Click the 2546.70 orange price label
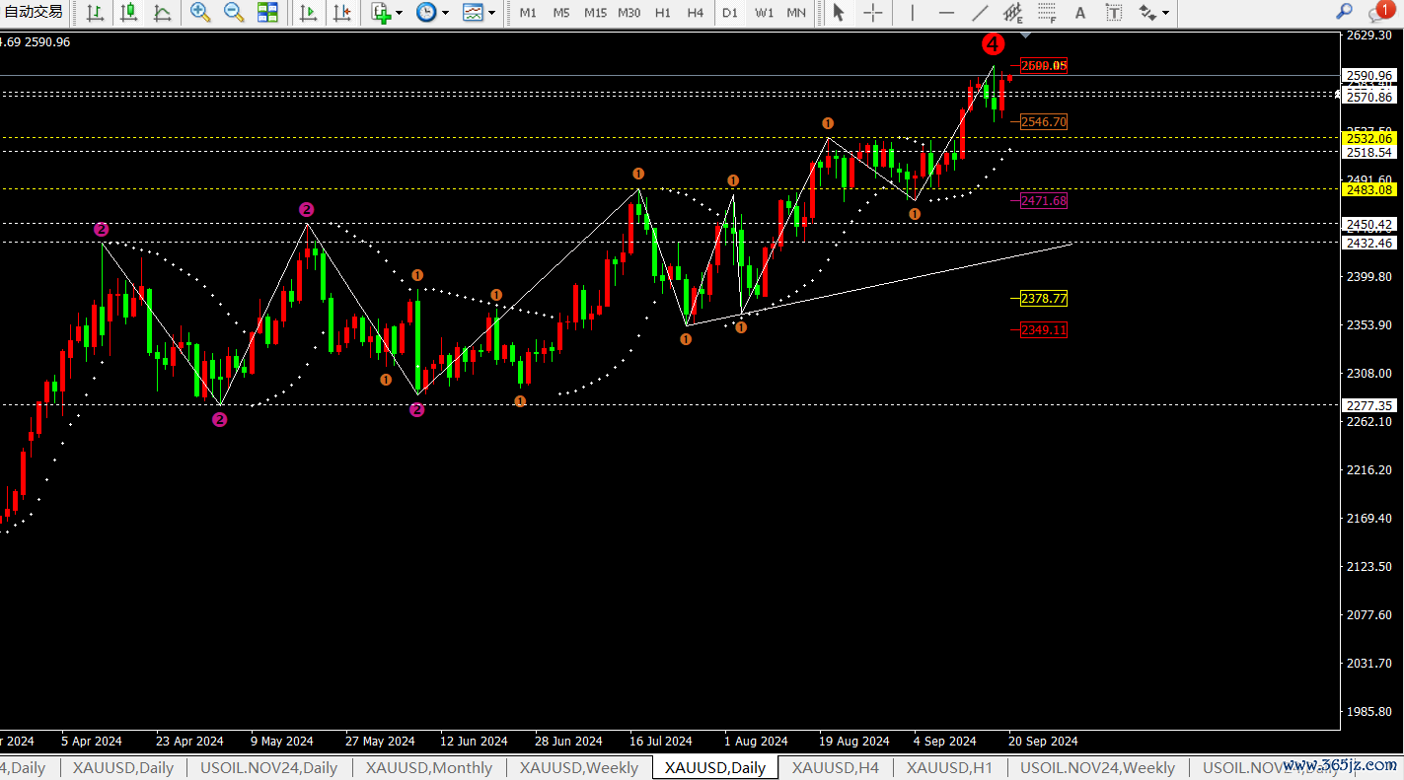Screen dimensions: 1404x780 point(1044,122)
